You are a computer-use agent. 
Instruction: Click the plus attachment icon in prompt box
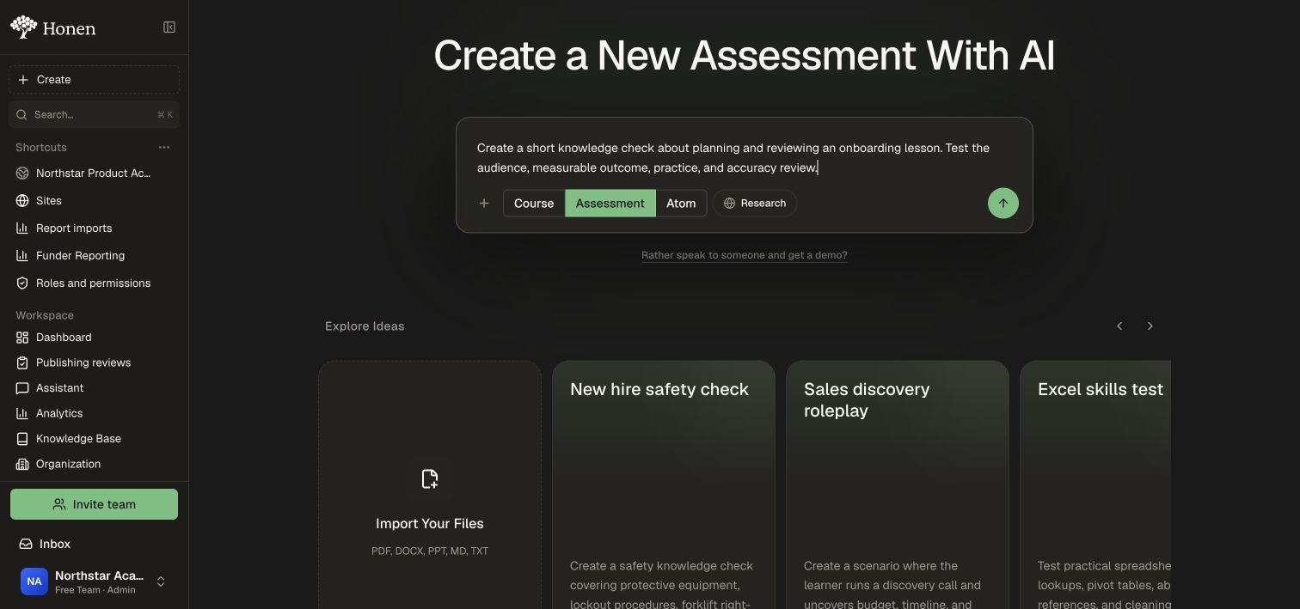coord(484,204)
